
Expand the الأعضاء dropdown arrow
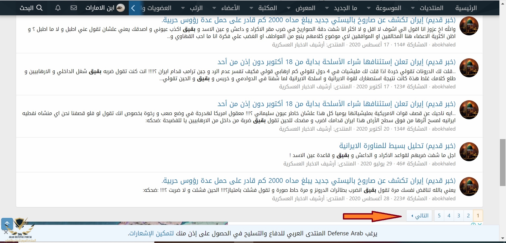214,8
